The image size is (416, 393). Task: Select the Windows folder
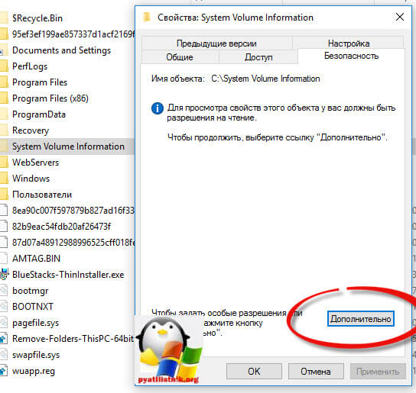point(31,179)
